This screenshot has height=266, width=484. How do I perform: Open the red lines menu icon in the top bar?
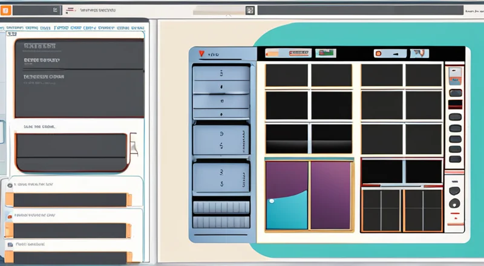click(71, 10)
